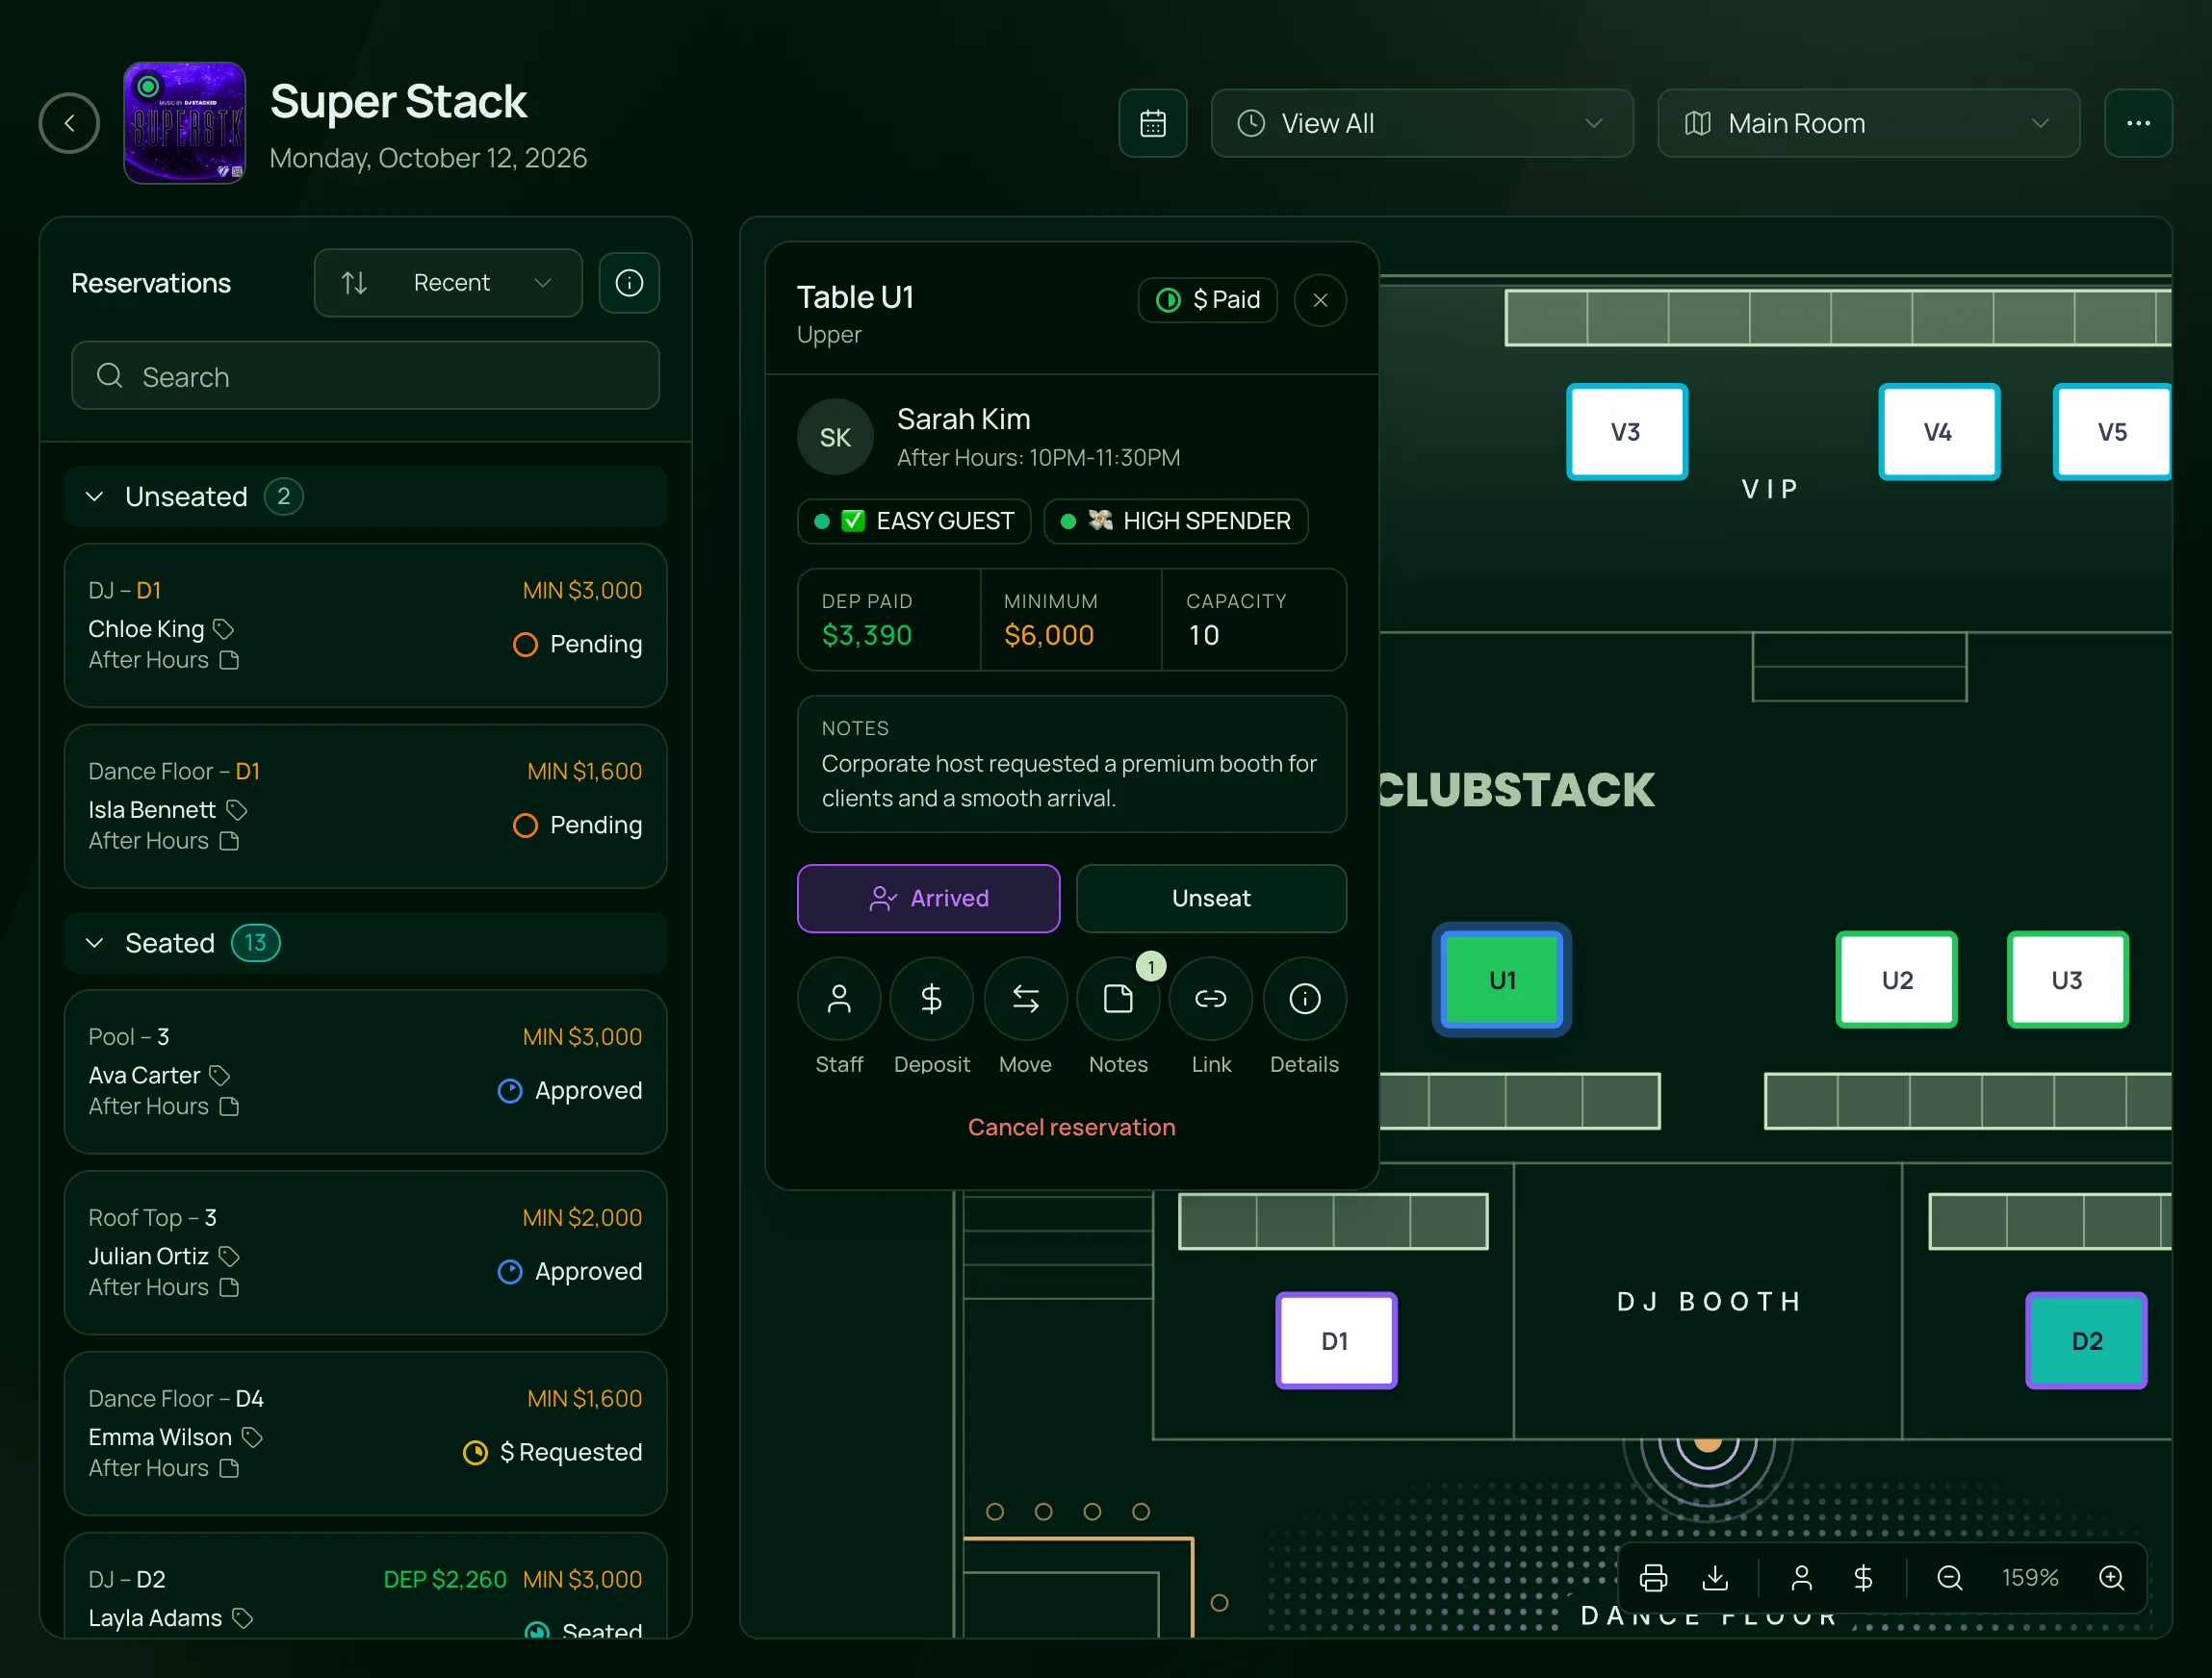2212x1678 pixels.
Task: Select the HIGH SPENDER tag
Action: [x=1175, y=521]
